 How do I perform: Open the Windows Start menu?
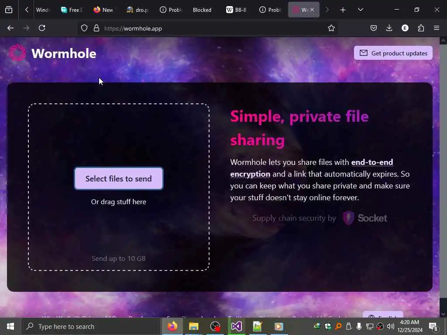click(10, 326)
